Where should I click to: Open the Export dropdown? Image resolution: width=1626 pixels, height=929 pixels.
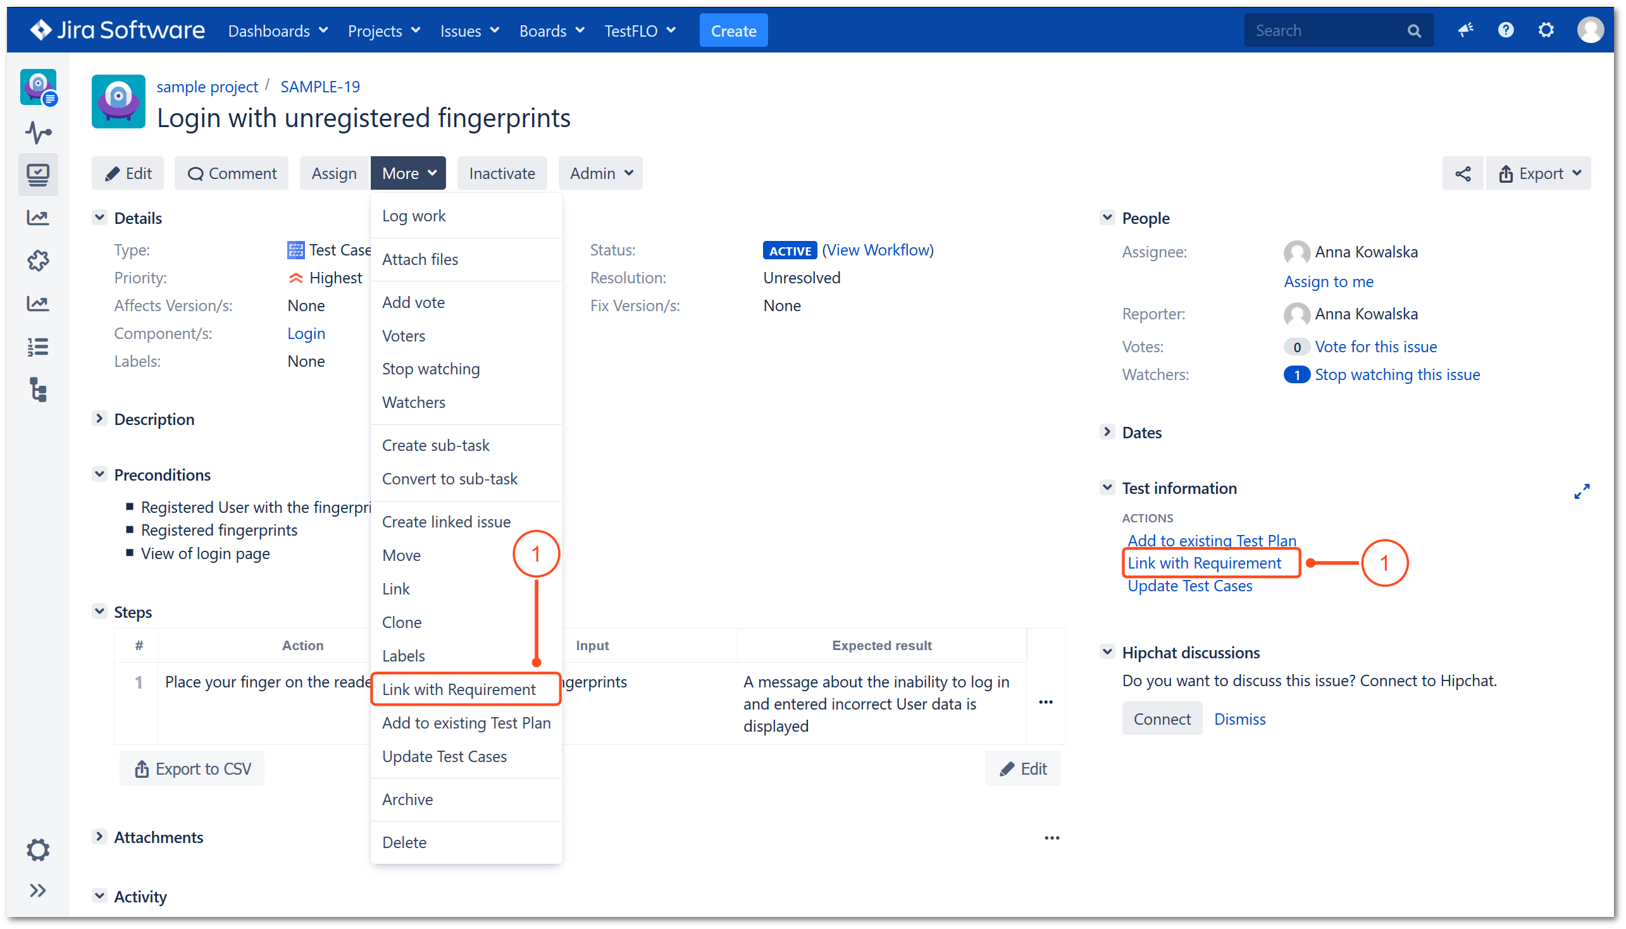tap(1539, 173)
